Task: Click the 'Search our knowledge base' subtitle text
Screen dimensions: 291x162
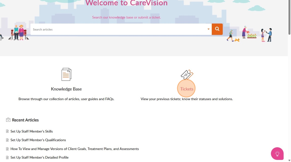Action: point(127,17)
